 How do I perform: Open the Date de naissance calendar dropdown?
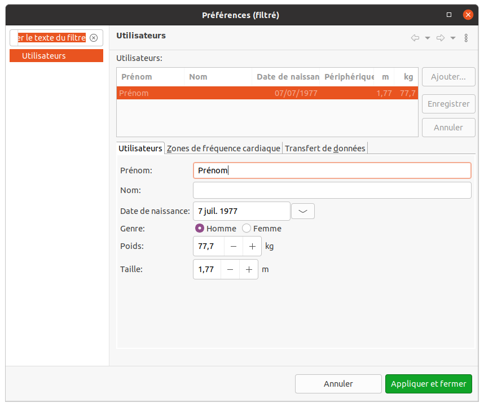[303, 211]
